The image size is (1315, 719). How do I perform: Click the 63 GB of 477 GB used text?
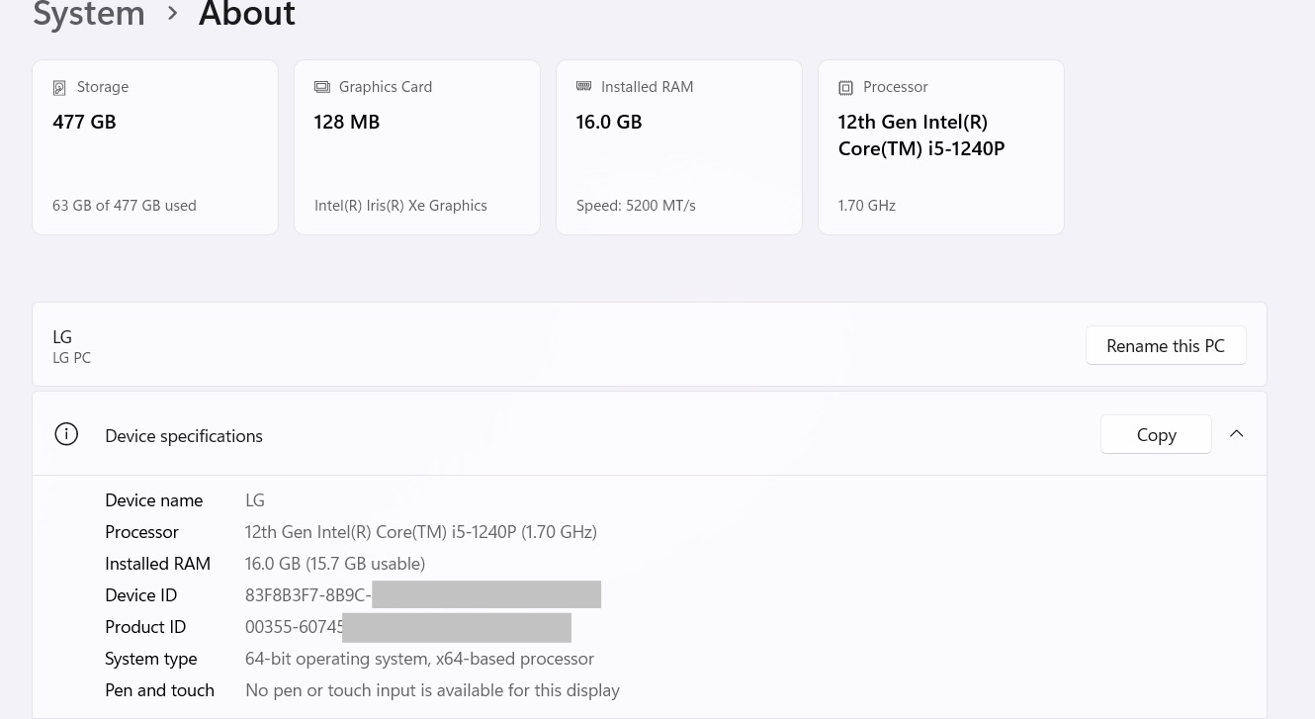[125, 206]
